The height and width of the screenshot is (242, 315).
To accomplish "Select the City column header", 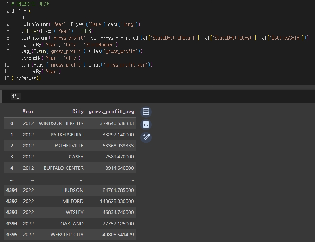I will pyautogui.click(x=78, y=112).
